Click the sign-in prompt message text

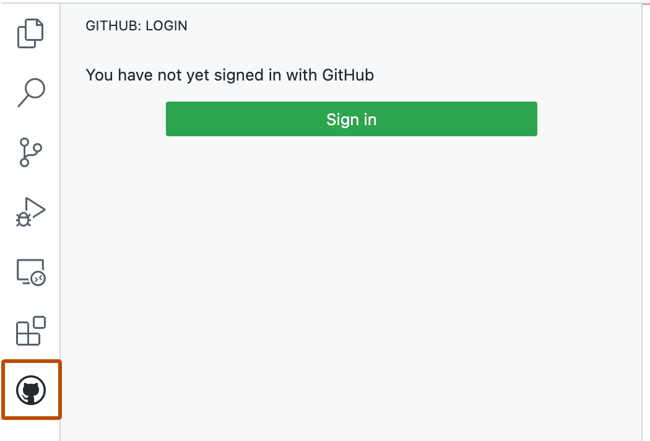(x=229, y=75)
